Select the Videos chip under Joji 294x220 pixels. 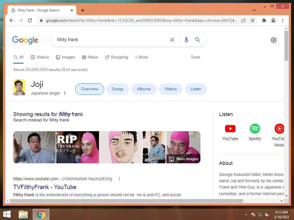171,89
